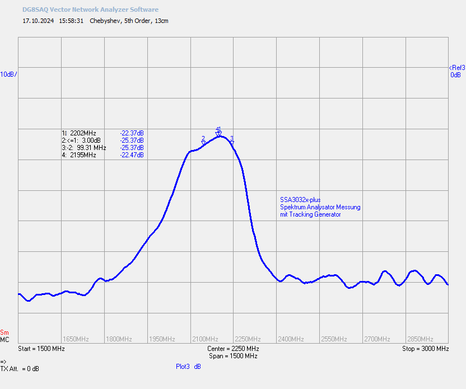Viewport: 466px width, 389px height.
Task: Click the SSA3032x-plus annotation text
Action: pyautogui.click(x=300, y=200)
